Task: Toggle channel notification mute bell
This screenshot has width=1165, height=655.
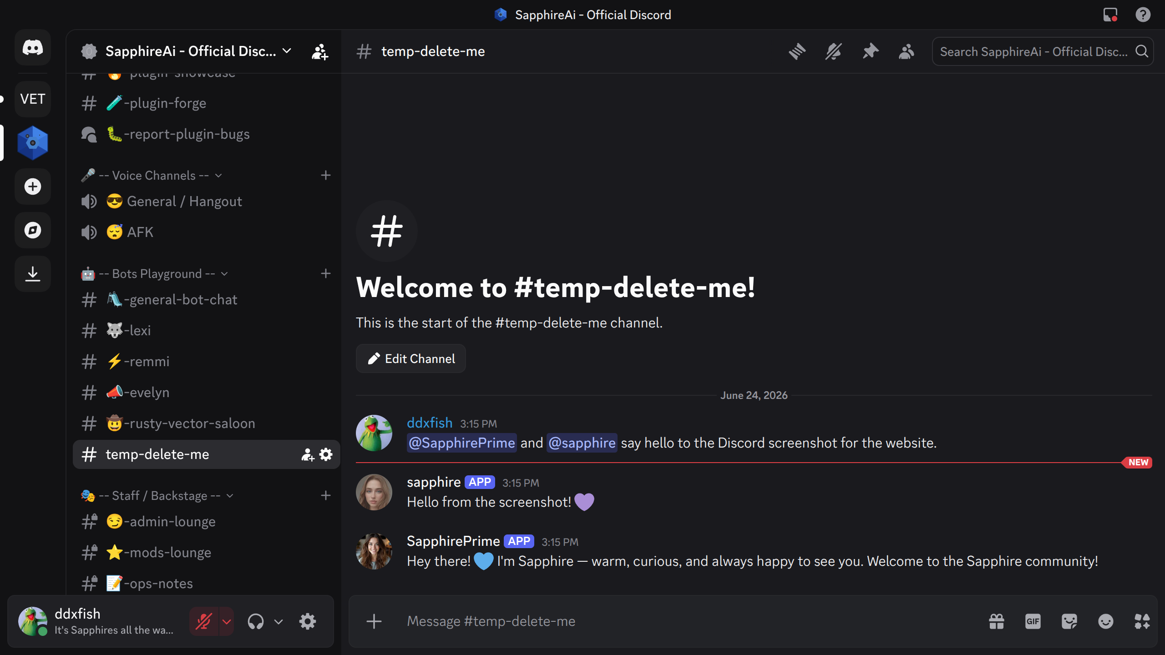Action: coord(834,51)
